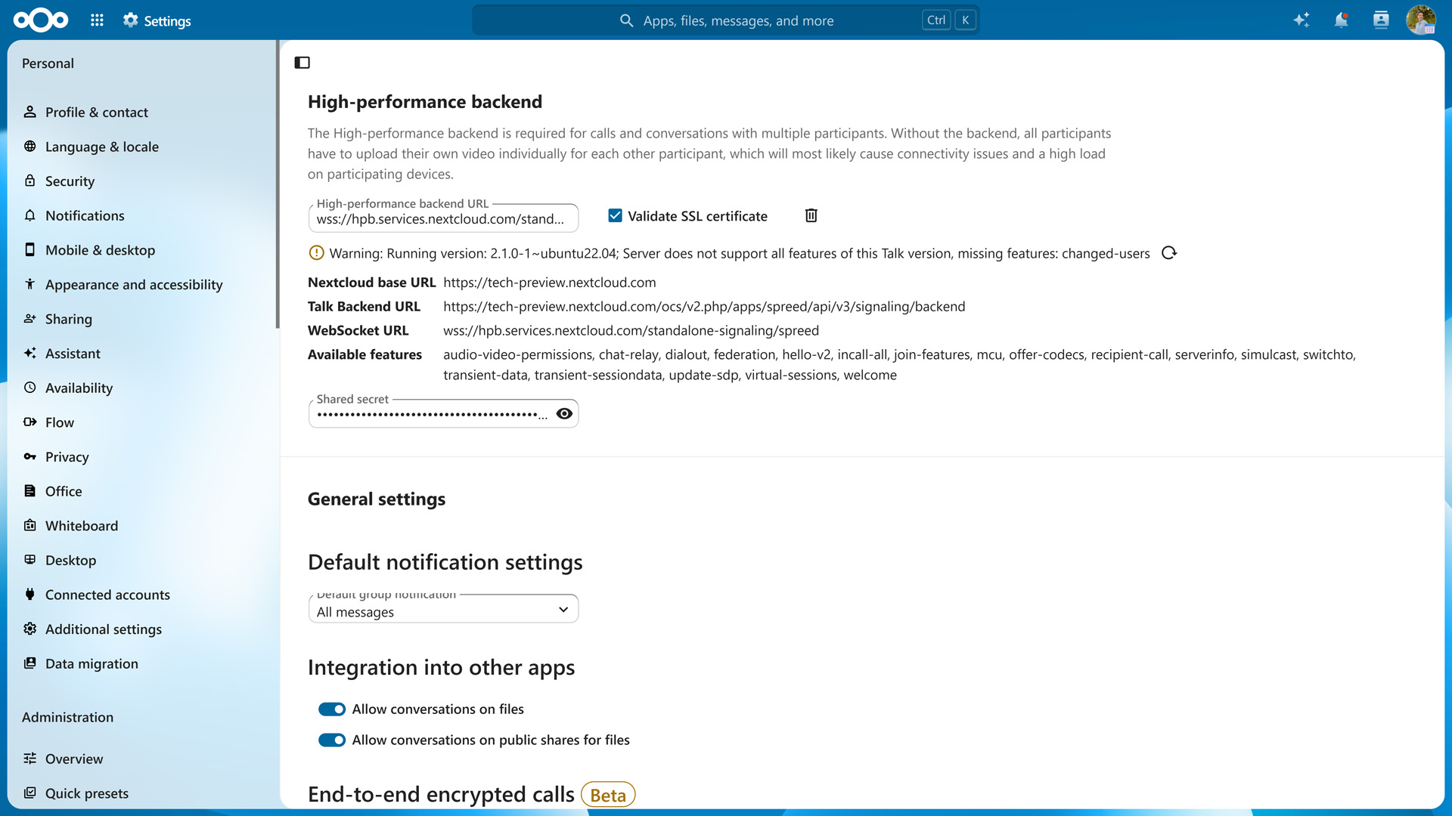Show the shared secret with eye icon

click(564, 414)
